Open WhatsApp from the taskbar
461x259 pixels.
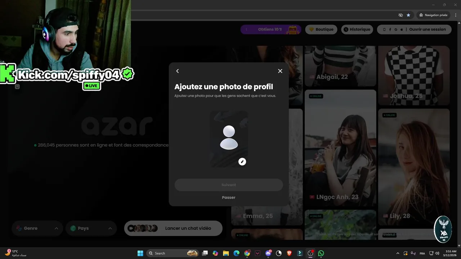pos(321,253)
